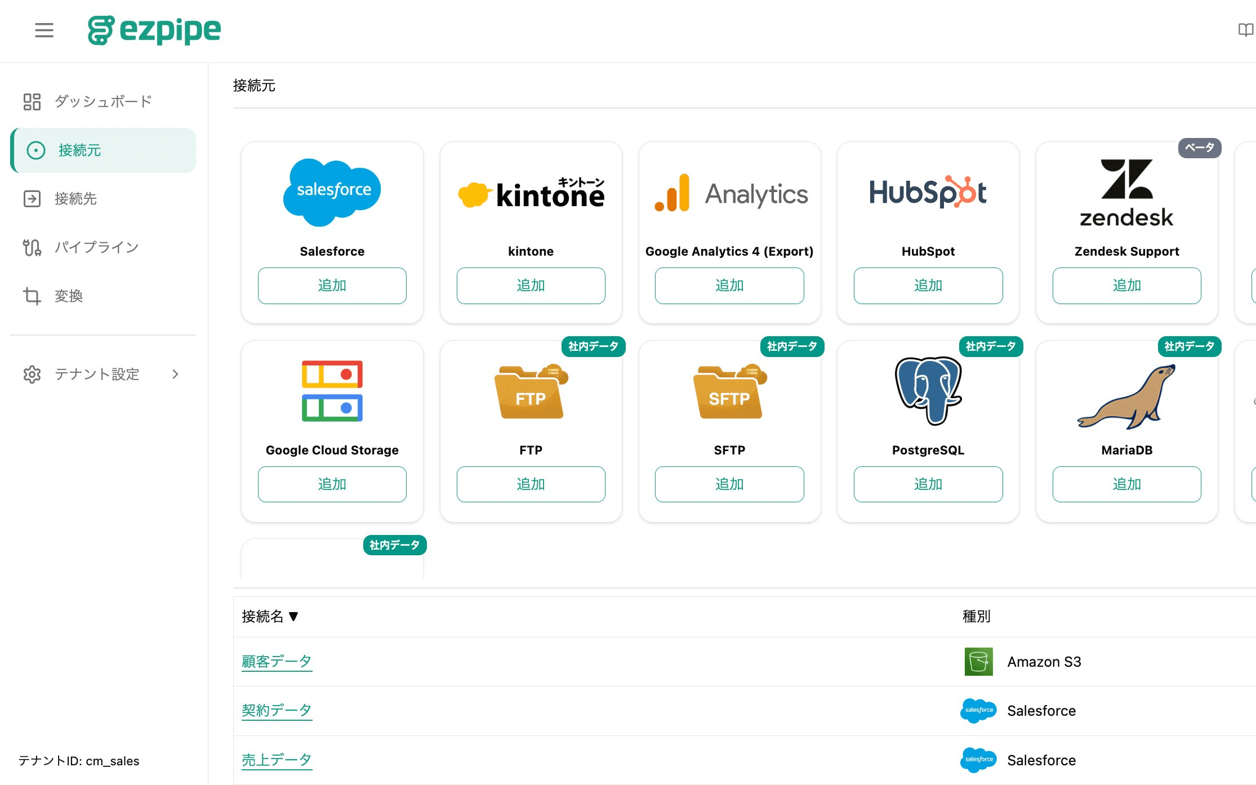Open the 顧客データ connection link
The image size is (1256, 785).
(277, 662)
